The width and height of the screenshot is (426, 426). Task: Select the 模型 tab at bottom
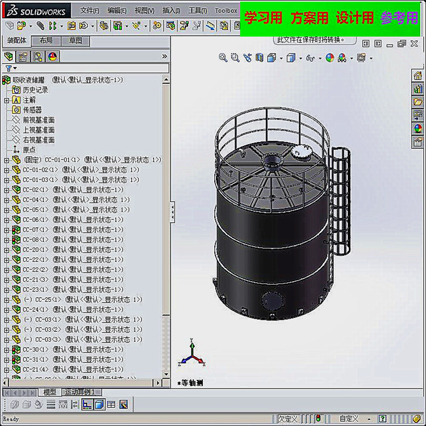click(x=49, y=392)
